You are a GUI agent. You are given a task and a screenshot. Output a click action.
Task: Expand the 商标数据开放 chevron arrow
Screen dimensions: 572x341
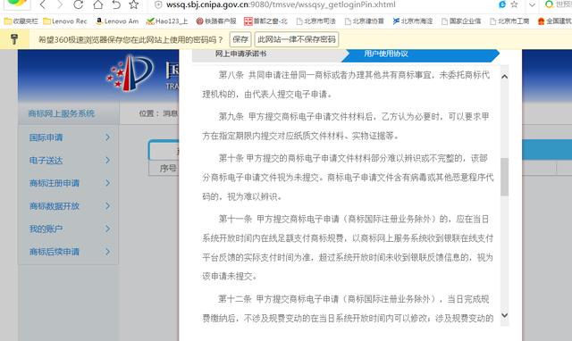click(x=107, y=206)
